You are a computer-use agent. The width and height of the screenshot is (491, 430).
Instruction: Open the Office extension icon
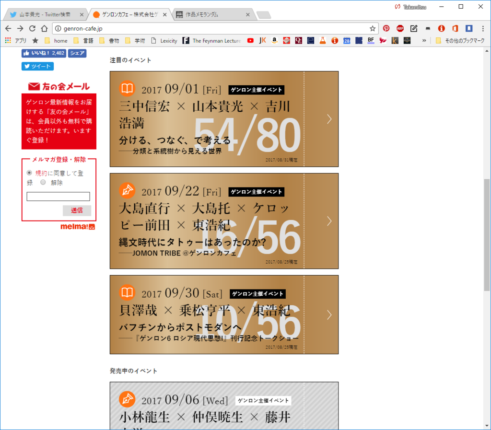[x=455, y=28]
